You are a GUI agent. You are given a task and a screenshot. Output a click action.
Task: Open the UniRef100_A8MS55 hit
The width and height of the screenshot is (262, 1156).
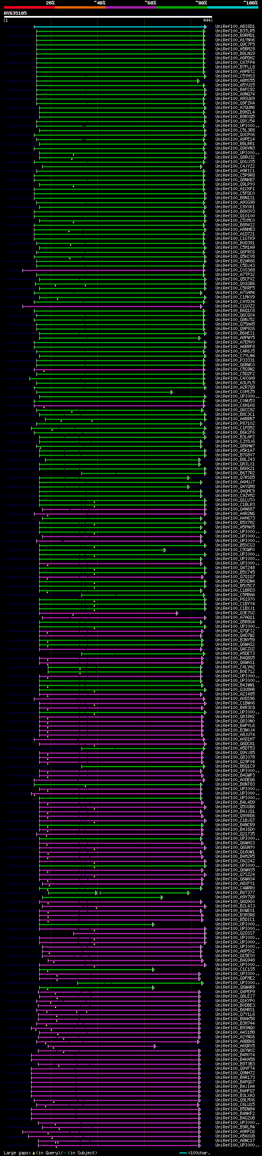point(235,81)
